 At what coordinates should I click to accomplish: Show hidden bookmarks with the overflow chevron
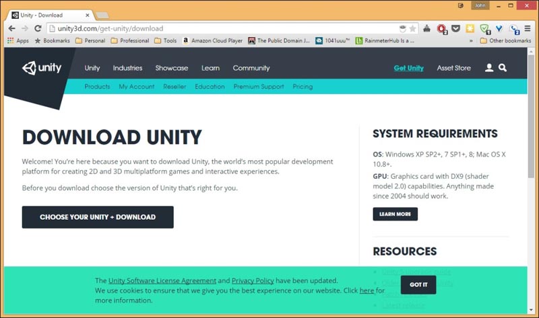point(472,41)
